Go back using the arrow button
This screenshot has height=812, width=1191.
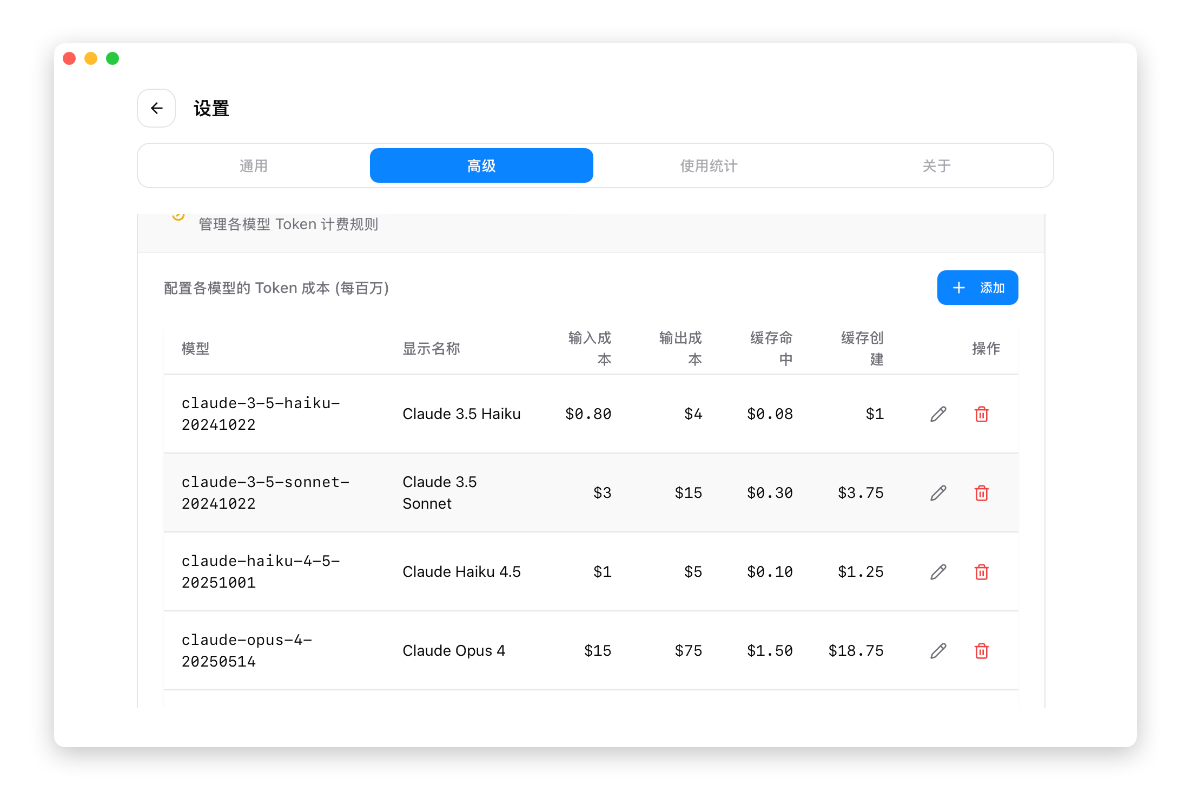[x=156, y=108]
